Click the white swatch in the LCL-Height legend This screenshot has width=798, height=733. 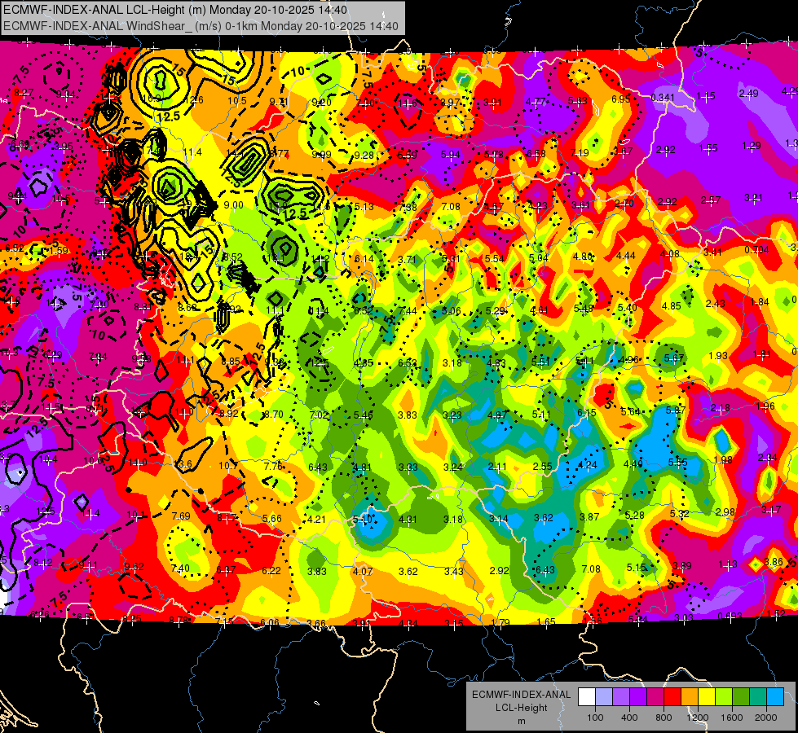(x=587, y=697)
